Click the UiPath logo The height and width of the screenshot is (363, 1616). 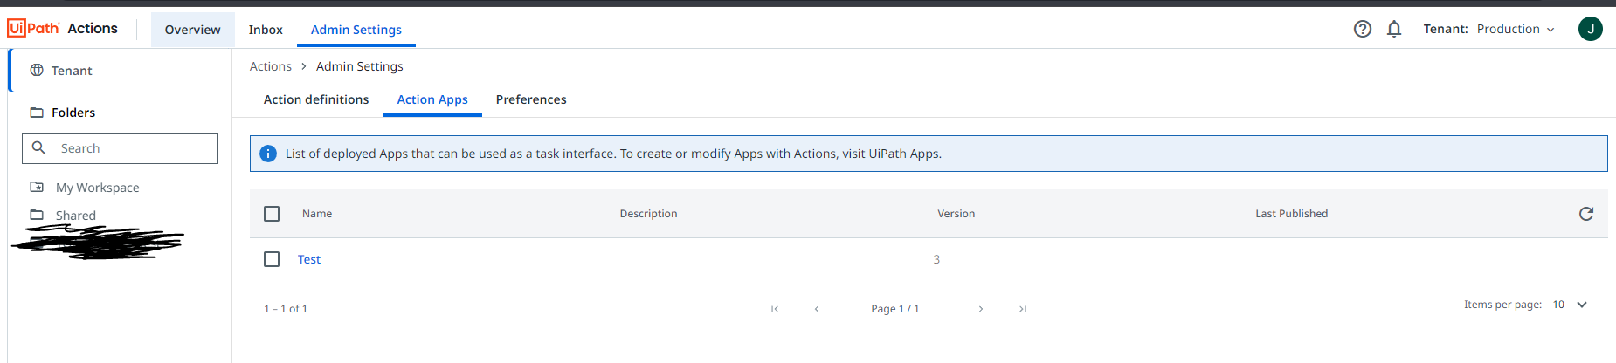33,29
